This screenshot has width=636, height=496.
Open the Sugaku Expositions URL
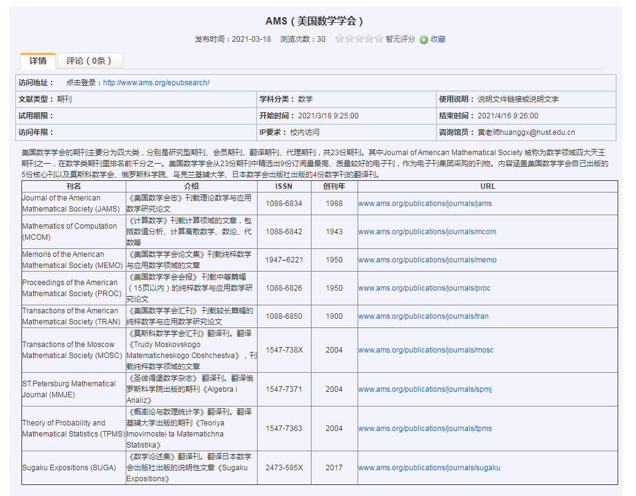429,468
